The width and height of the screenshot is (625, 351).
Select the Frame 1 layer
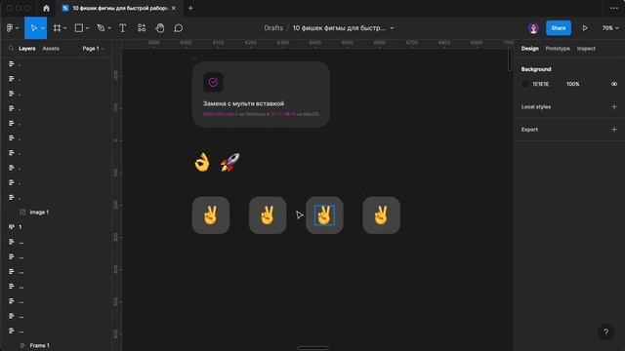pos(39,345)
